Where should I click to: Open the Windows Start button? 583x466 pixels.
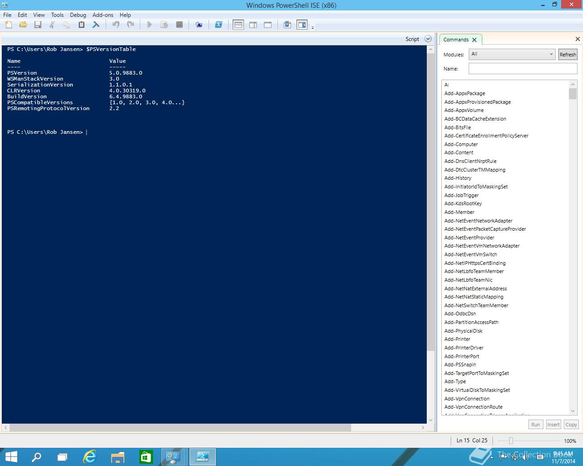point(11,457)
